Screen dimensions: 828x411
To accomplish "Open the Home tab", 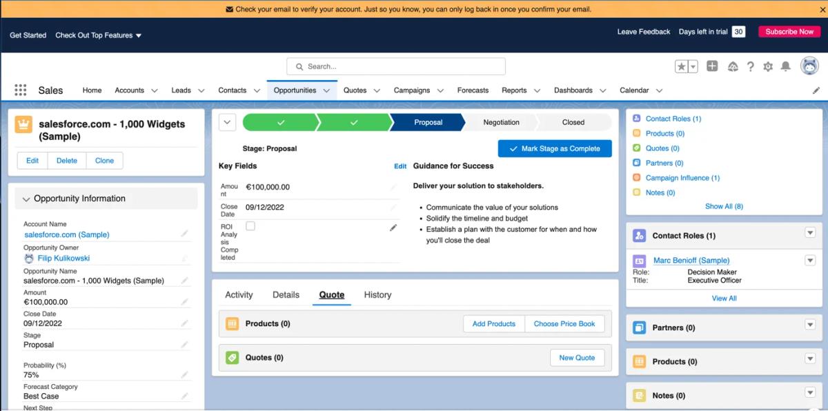I will [92, 90].
